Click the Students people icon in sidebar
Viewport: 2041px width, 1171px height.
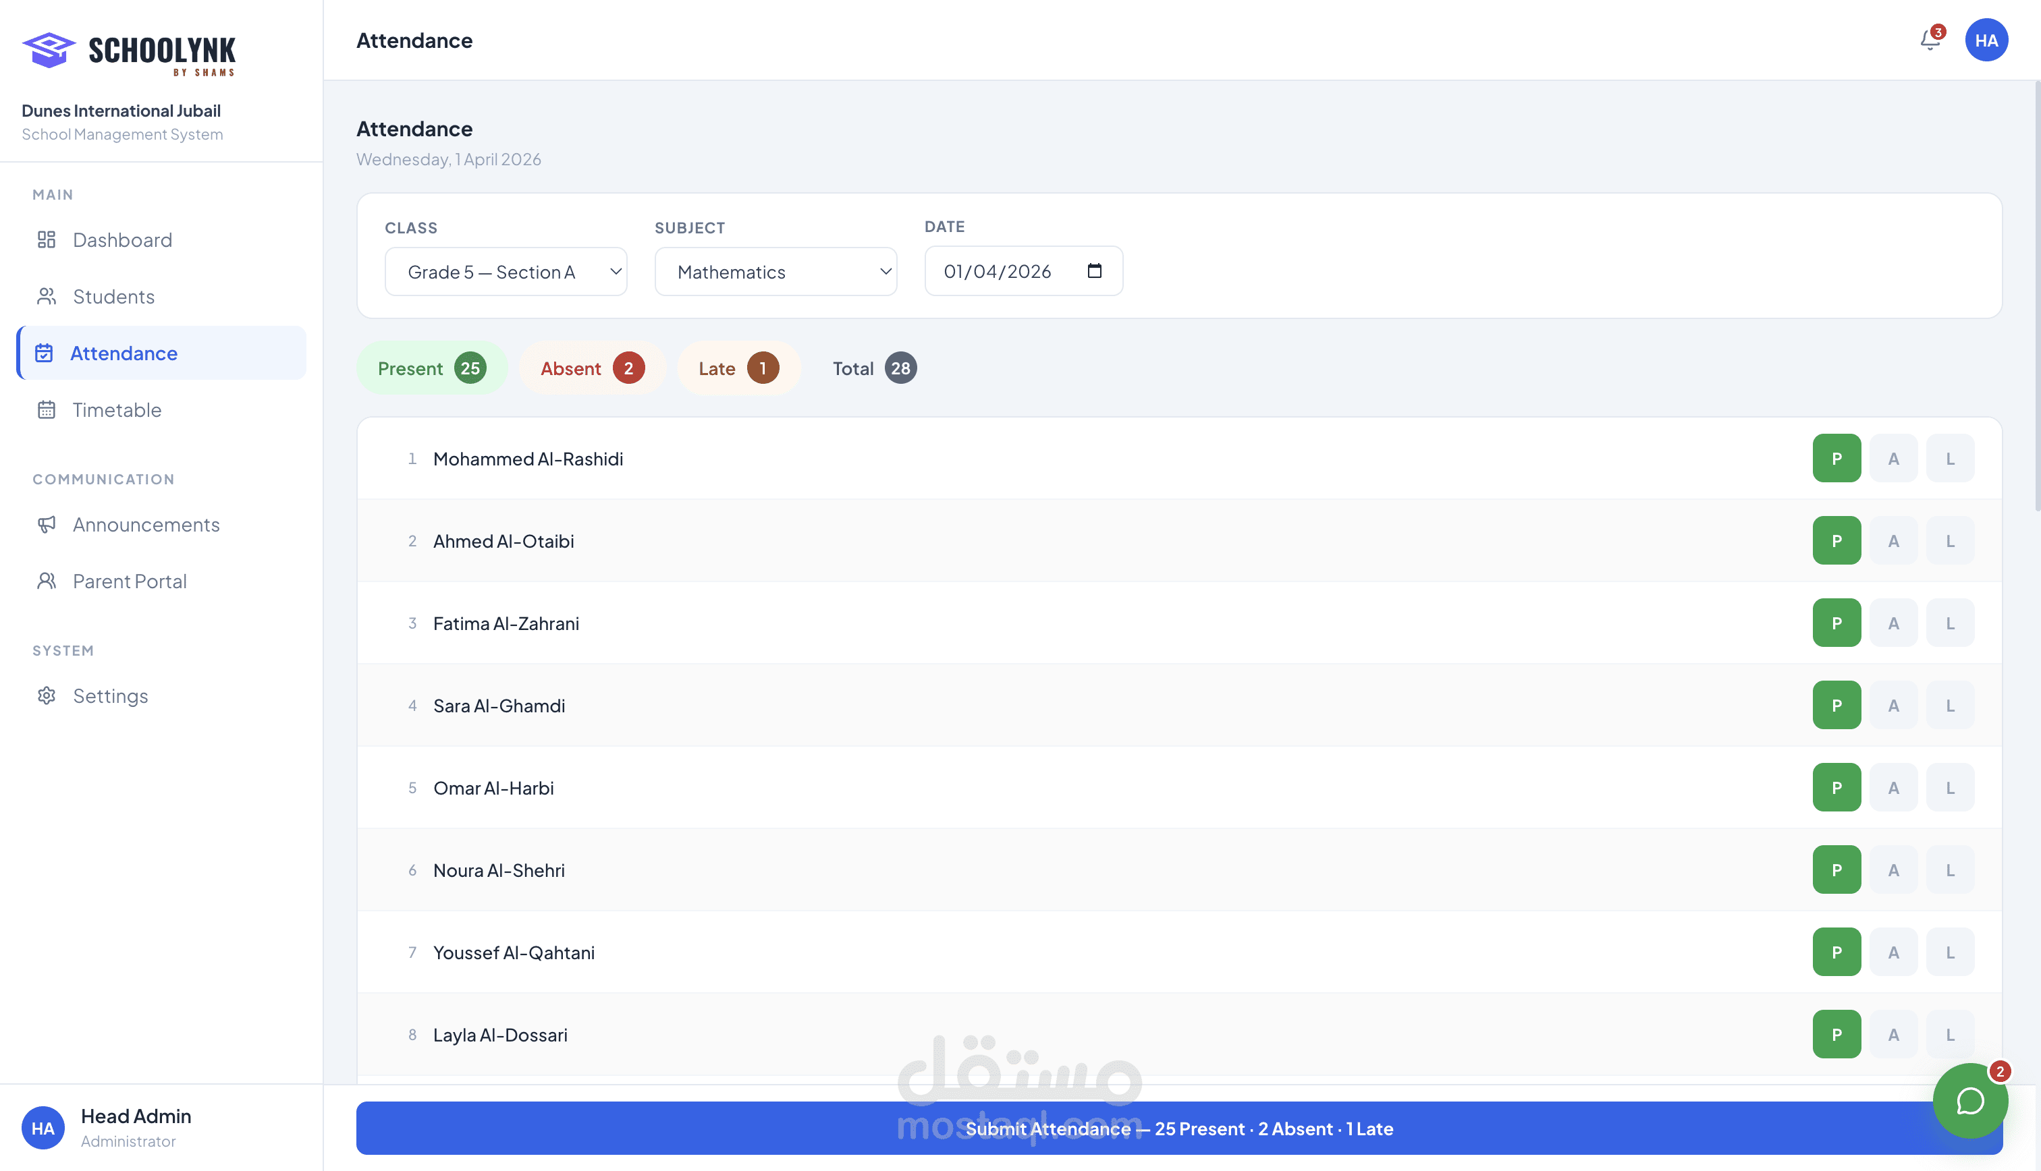(x=47, y=297)
